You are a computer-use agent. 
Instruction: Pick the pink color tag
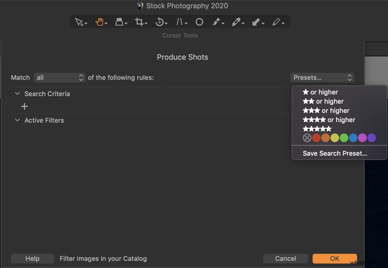[363, 138]
